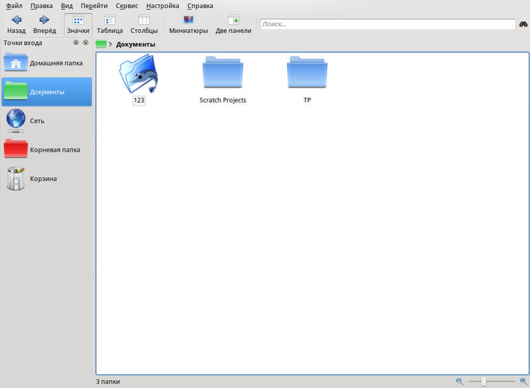Click the zoom out magnifier icon
Viewport: 530px width, 388px height.
[460, 381]
